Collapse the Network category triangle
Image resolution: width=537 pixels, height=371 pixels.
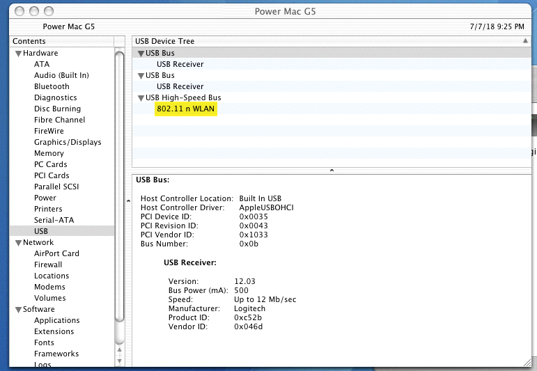pyautogui.click(x=19, y=243)
